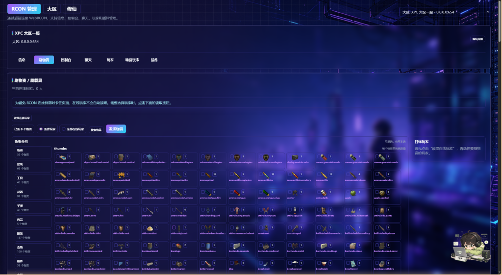Click the attire.hide.boots item icon
Image resolution: width=502 pixels, height=275 pixels.
pos(324,210)
